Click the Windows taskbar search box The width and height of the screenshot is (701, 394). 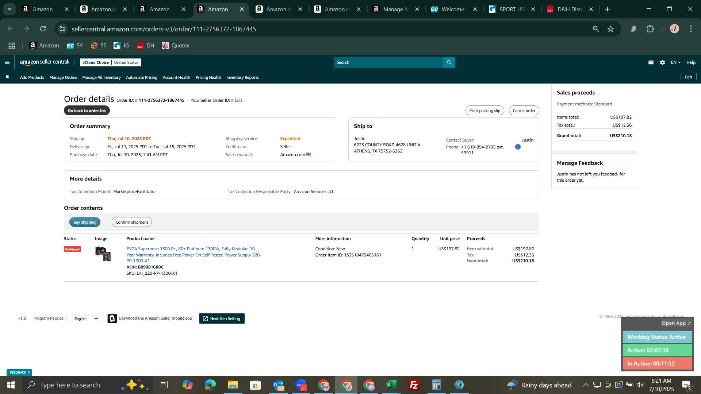(88, 385)
